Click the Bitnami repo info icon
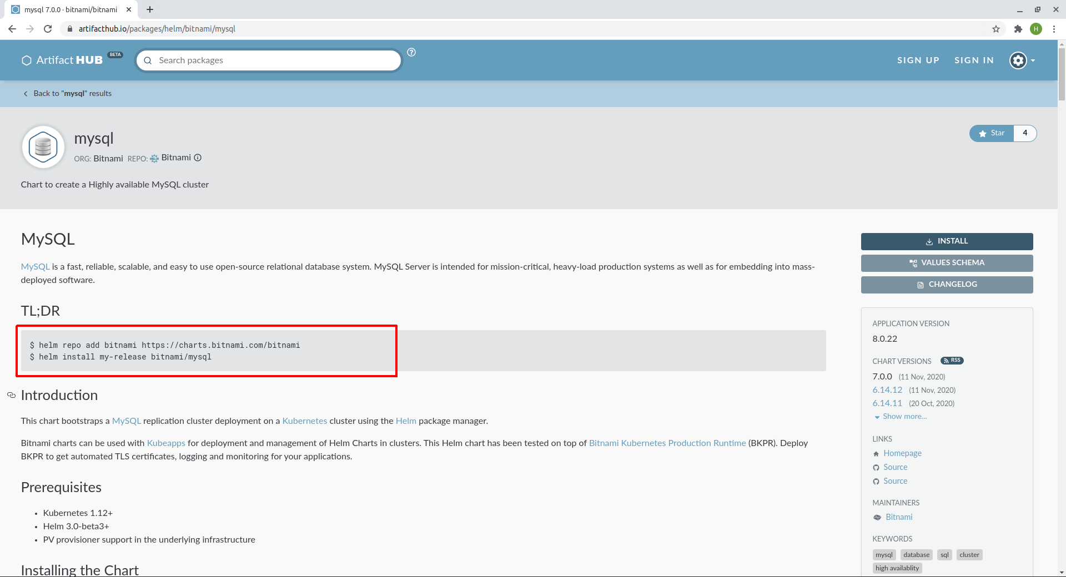1066x577 pixels. [198, 158]
